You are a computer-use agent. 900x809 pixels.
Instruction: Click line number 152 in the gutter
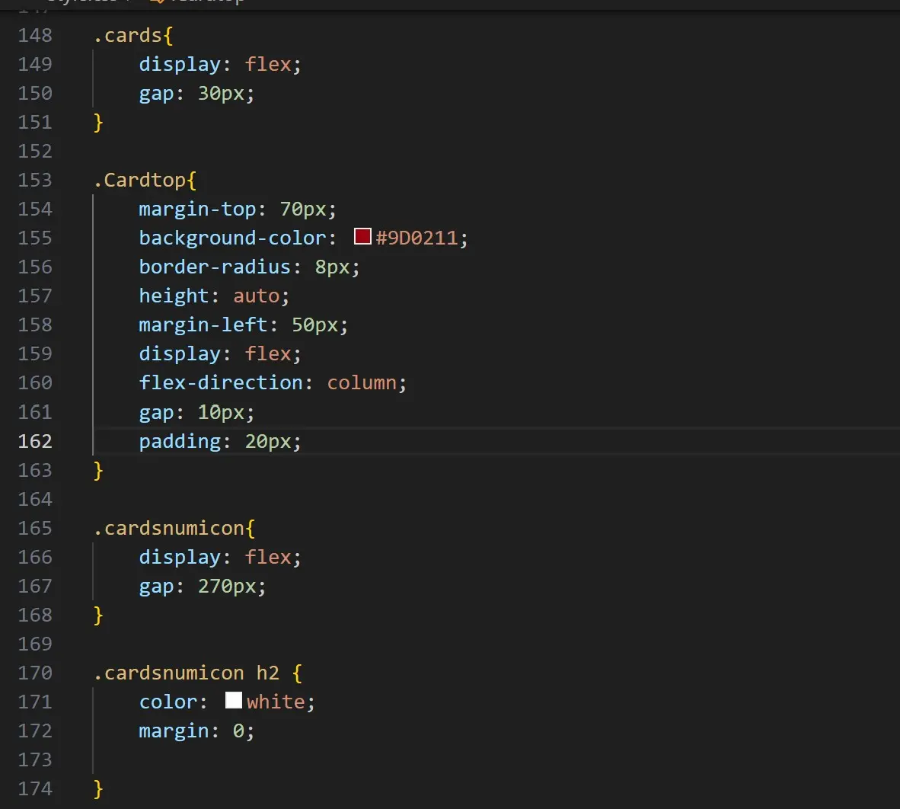[35, 152]
